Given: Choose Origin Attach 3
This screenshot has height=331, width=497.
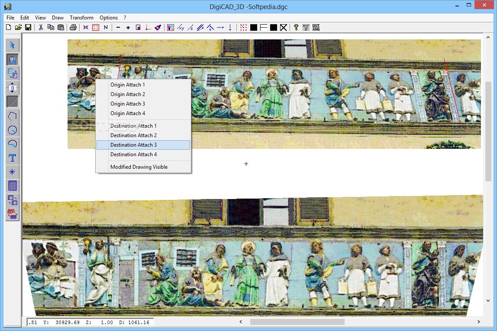Looking at the screenshot, I should (143, 104).
